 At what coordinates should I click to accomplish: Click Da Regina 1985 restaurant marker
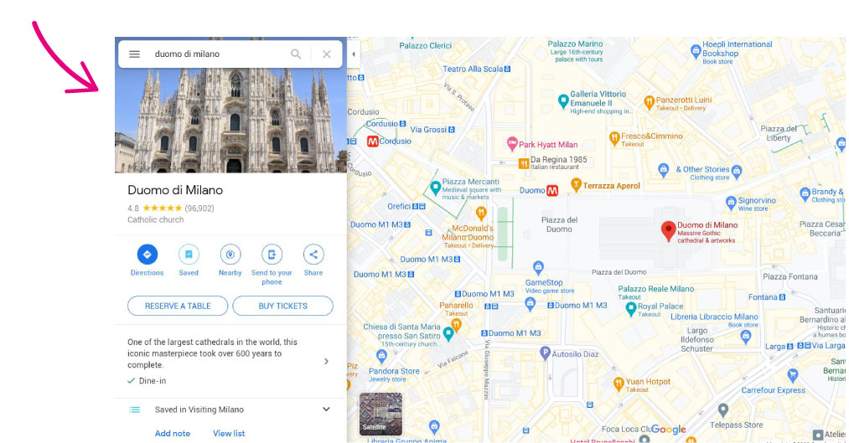(524, 163)
